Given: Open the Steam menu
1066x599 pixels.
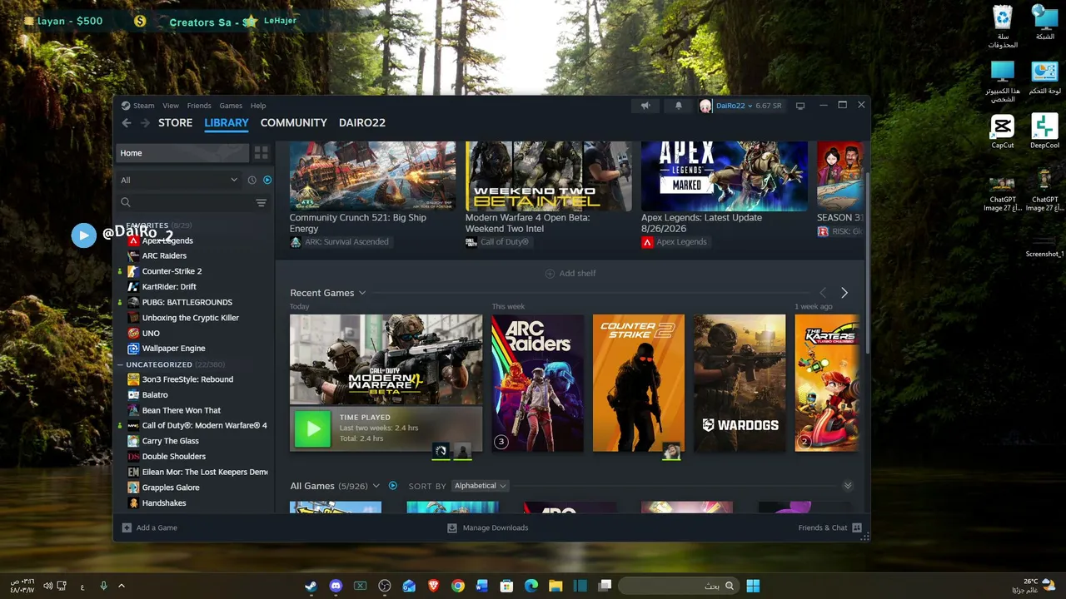Looking at the screenshot, I should pos(144,106).
